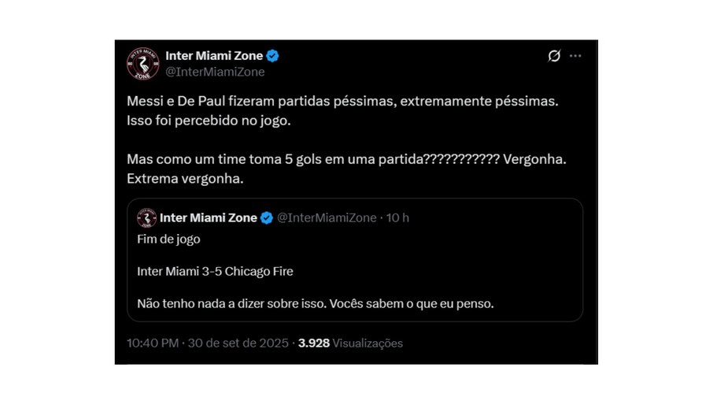
Task: Click the @InterMiamiZone handle in the quoted post
Action: pyautogui.click(x=327, y=218)
